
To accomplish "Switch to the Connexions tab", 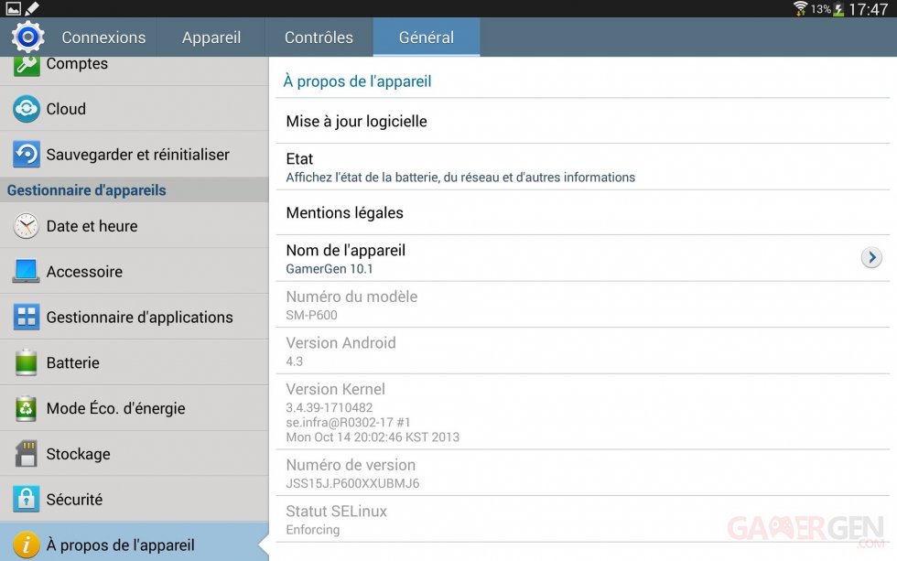I will [x=103, y=38].
